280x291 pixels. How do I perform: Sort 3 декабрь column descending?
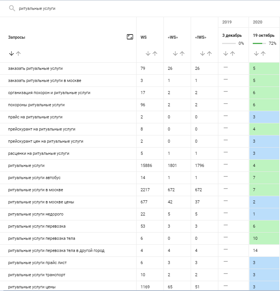(x=226, y=53)
